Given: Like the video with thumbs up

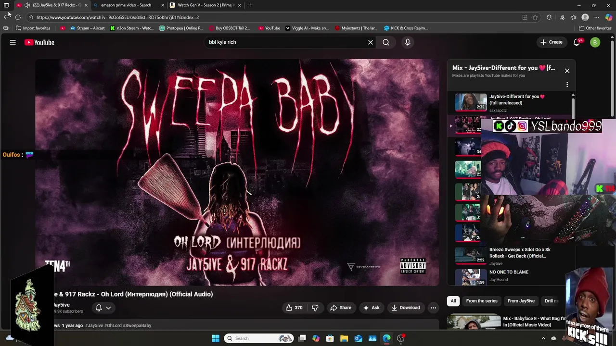Looking at the screenshot, I should pos(294,308).
